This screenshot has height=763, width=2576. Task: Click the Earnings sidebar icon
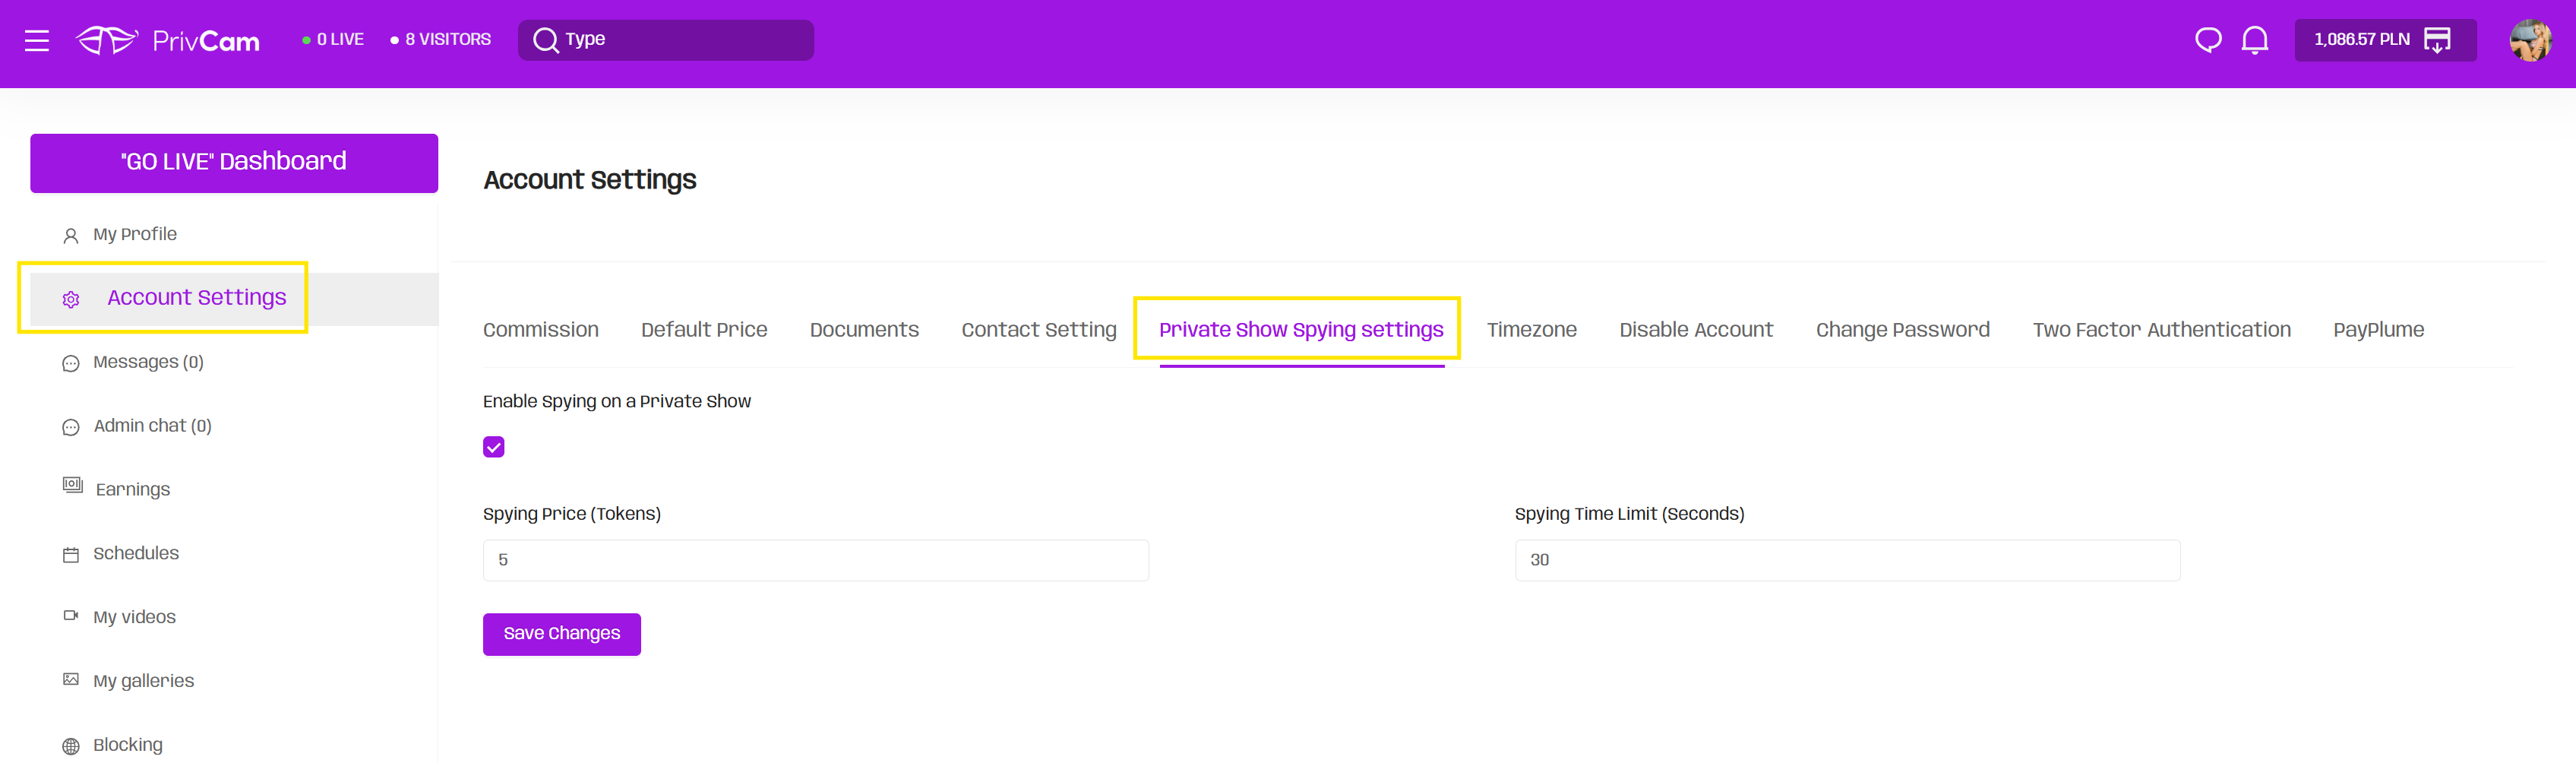pyautogui.click(x=72, y=486)
